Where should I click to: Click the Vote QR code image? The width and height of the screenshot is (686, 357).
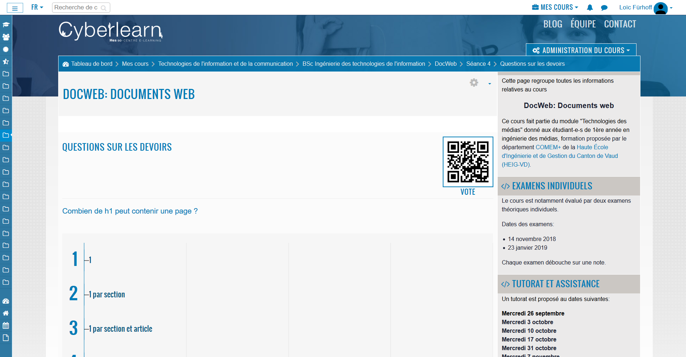468,162
